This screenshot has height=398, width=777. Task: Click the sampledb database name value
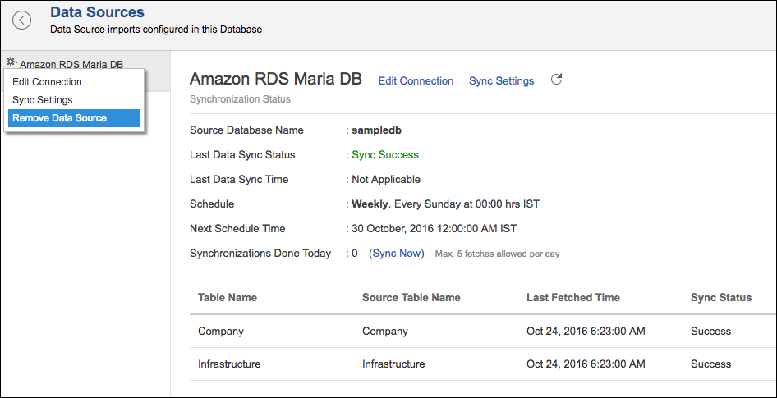(377, 130)
